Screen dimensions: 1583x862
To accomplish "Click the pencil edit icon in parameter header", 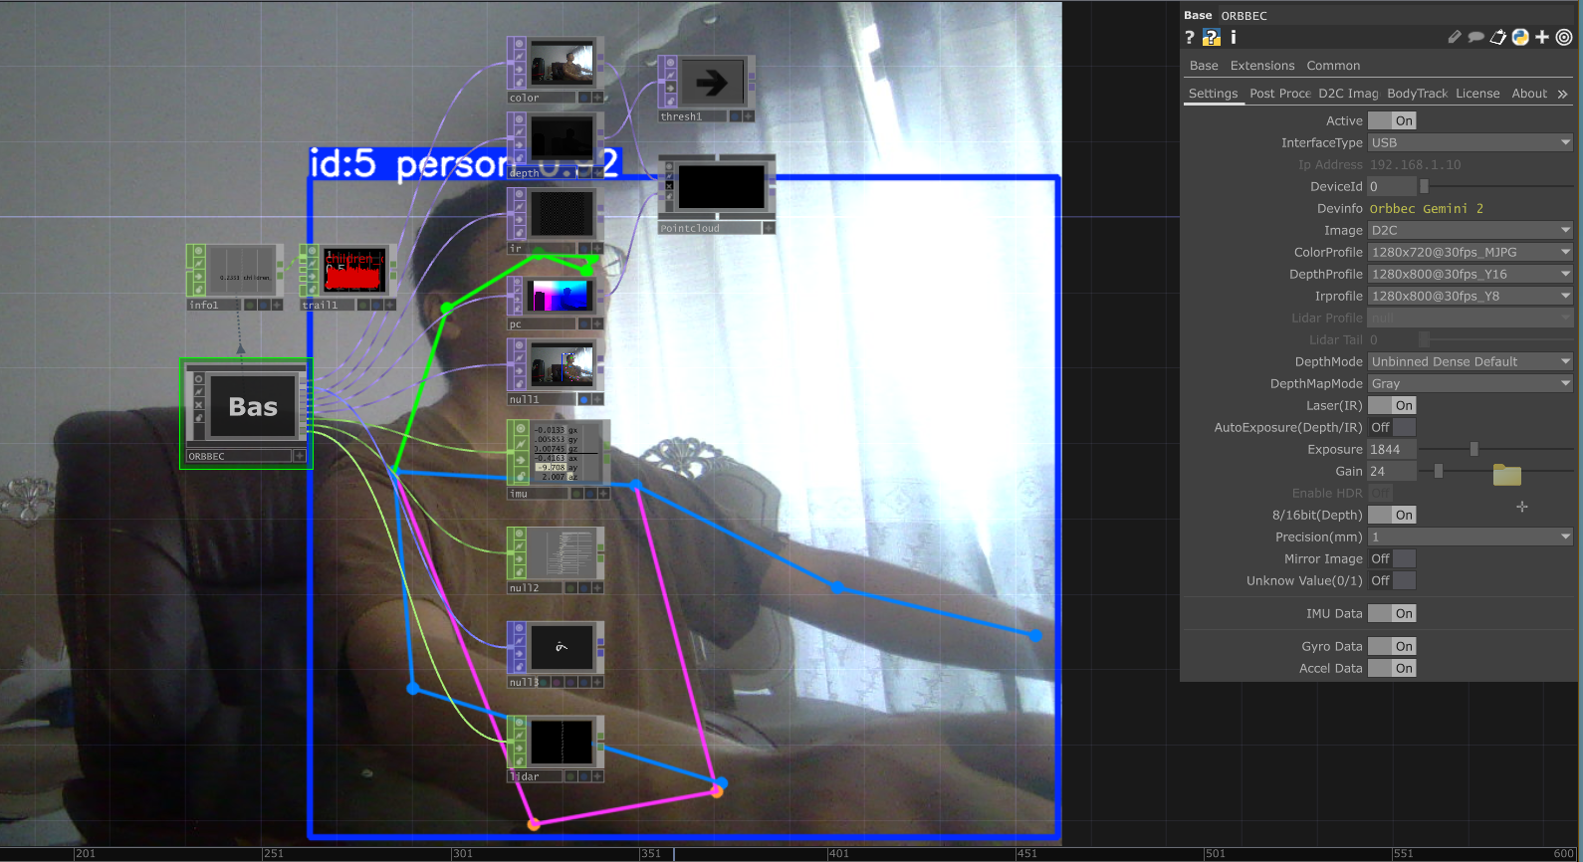I will tap(1455, 37).
